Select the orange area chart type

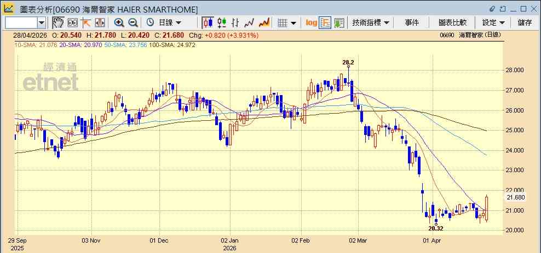[x=264, y=23]
